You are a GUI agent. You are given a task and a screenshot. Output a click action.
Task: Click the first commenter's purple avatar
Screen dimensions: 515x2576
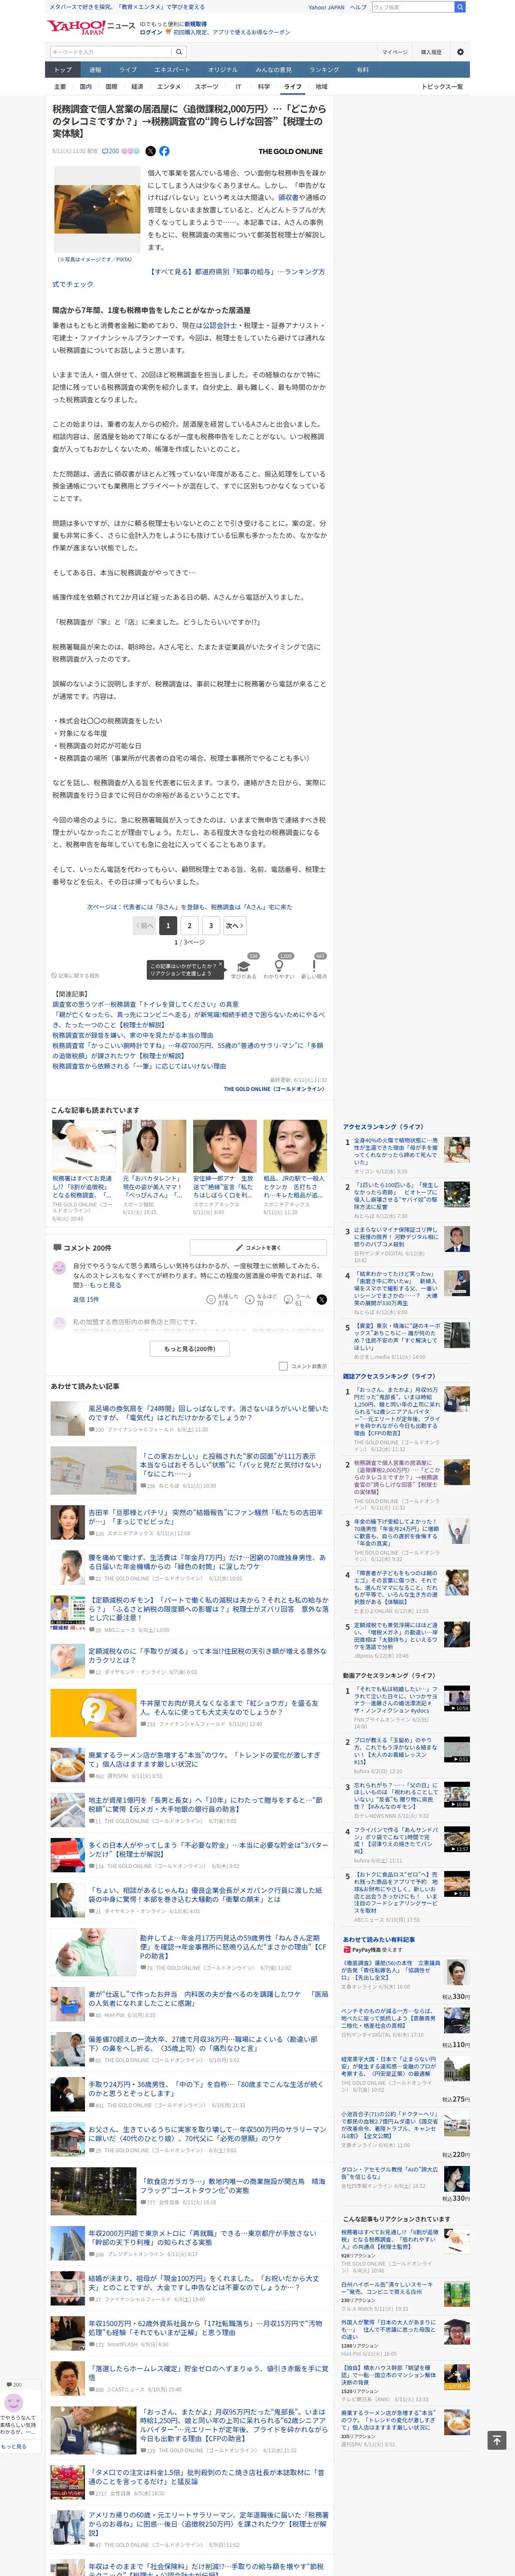coord(59,1268)
